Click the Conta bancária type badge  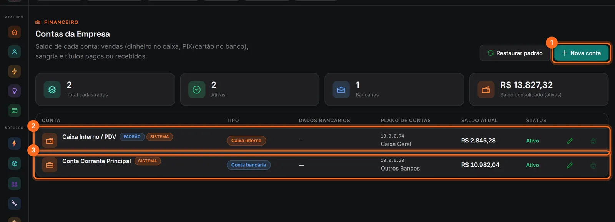[248, 165]
